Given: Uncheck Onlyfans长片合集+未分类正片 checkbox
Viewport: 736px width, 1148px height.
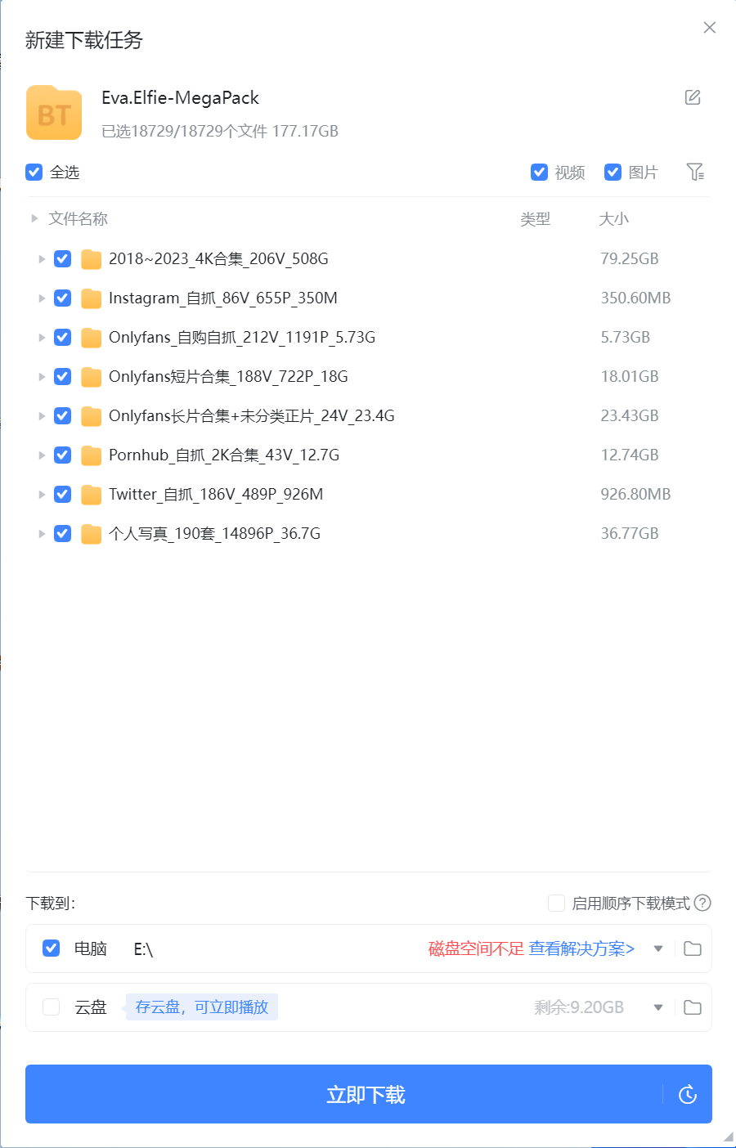Looking at the screenshot, I should (62, 415).
